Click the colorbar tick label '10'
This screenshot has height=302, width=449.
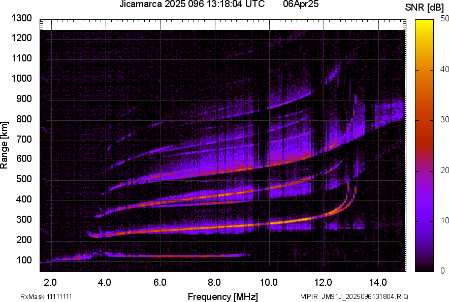coord(444,220)
